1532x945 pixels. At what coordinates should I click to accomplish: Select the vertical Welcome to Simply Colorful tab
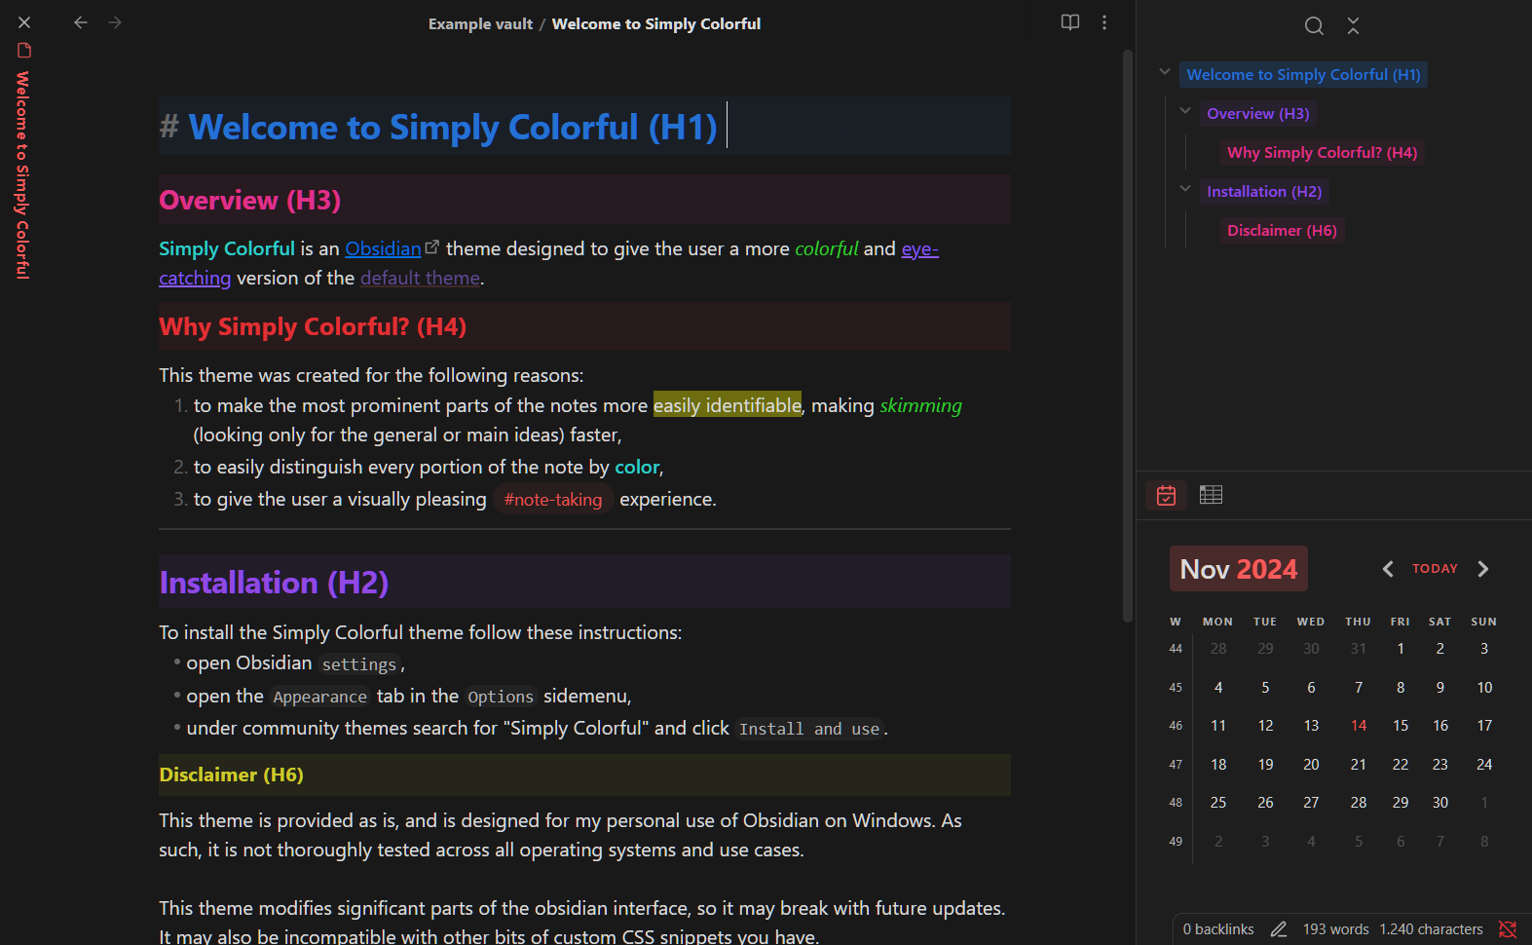pyautogui.click(x=22, y=175)
